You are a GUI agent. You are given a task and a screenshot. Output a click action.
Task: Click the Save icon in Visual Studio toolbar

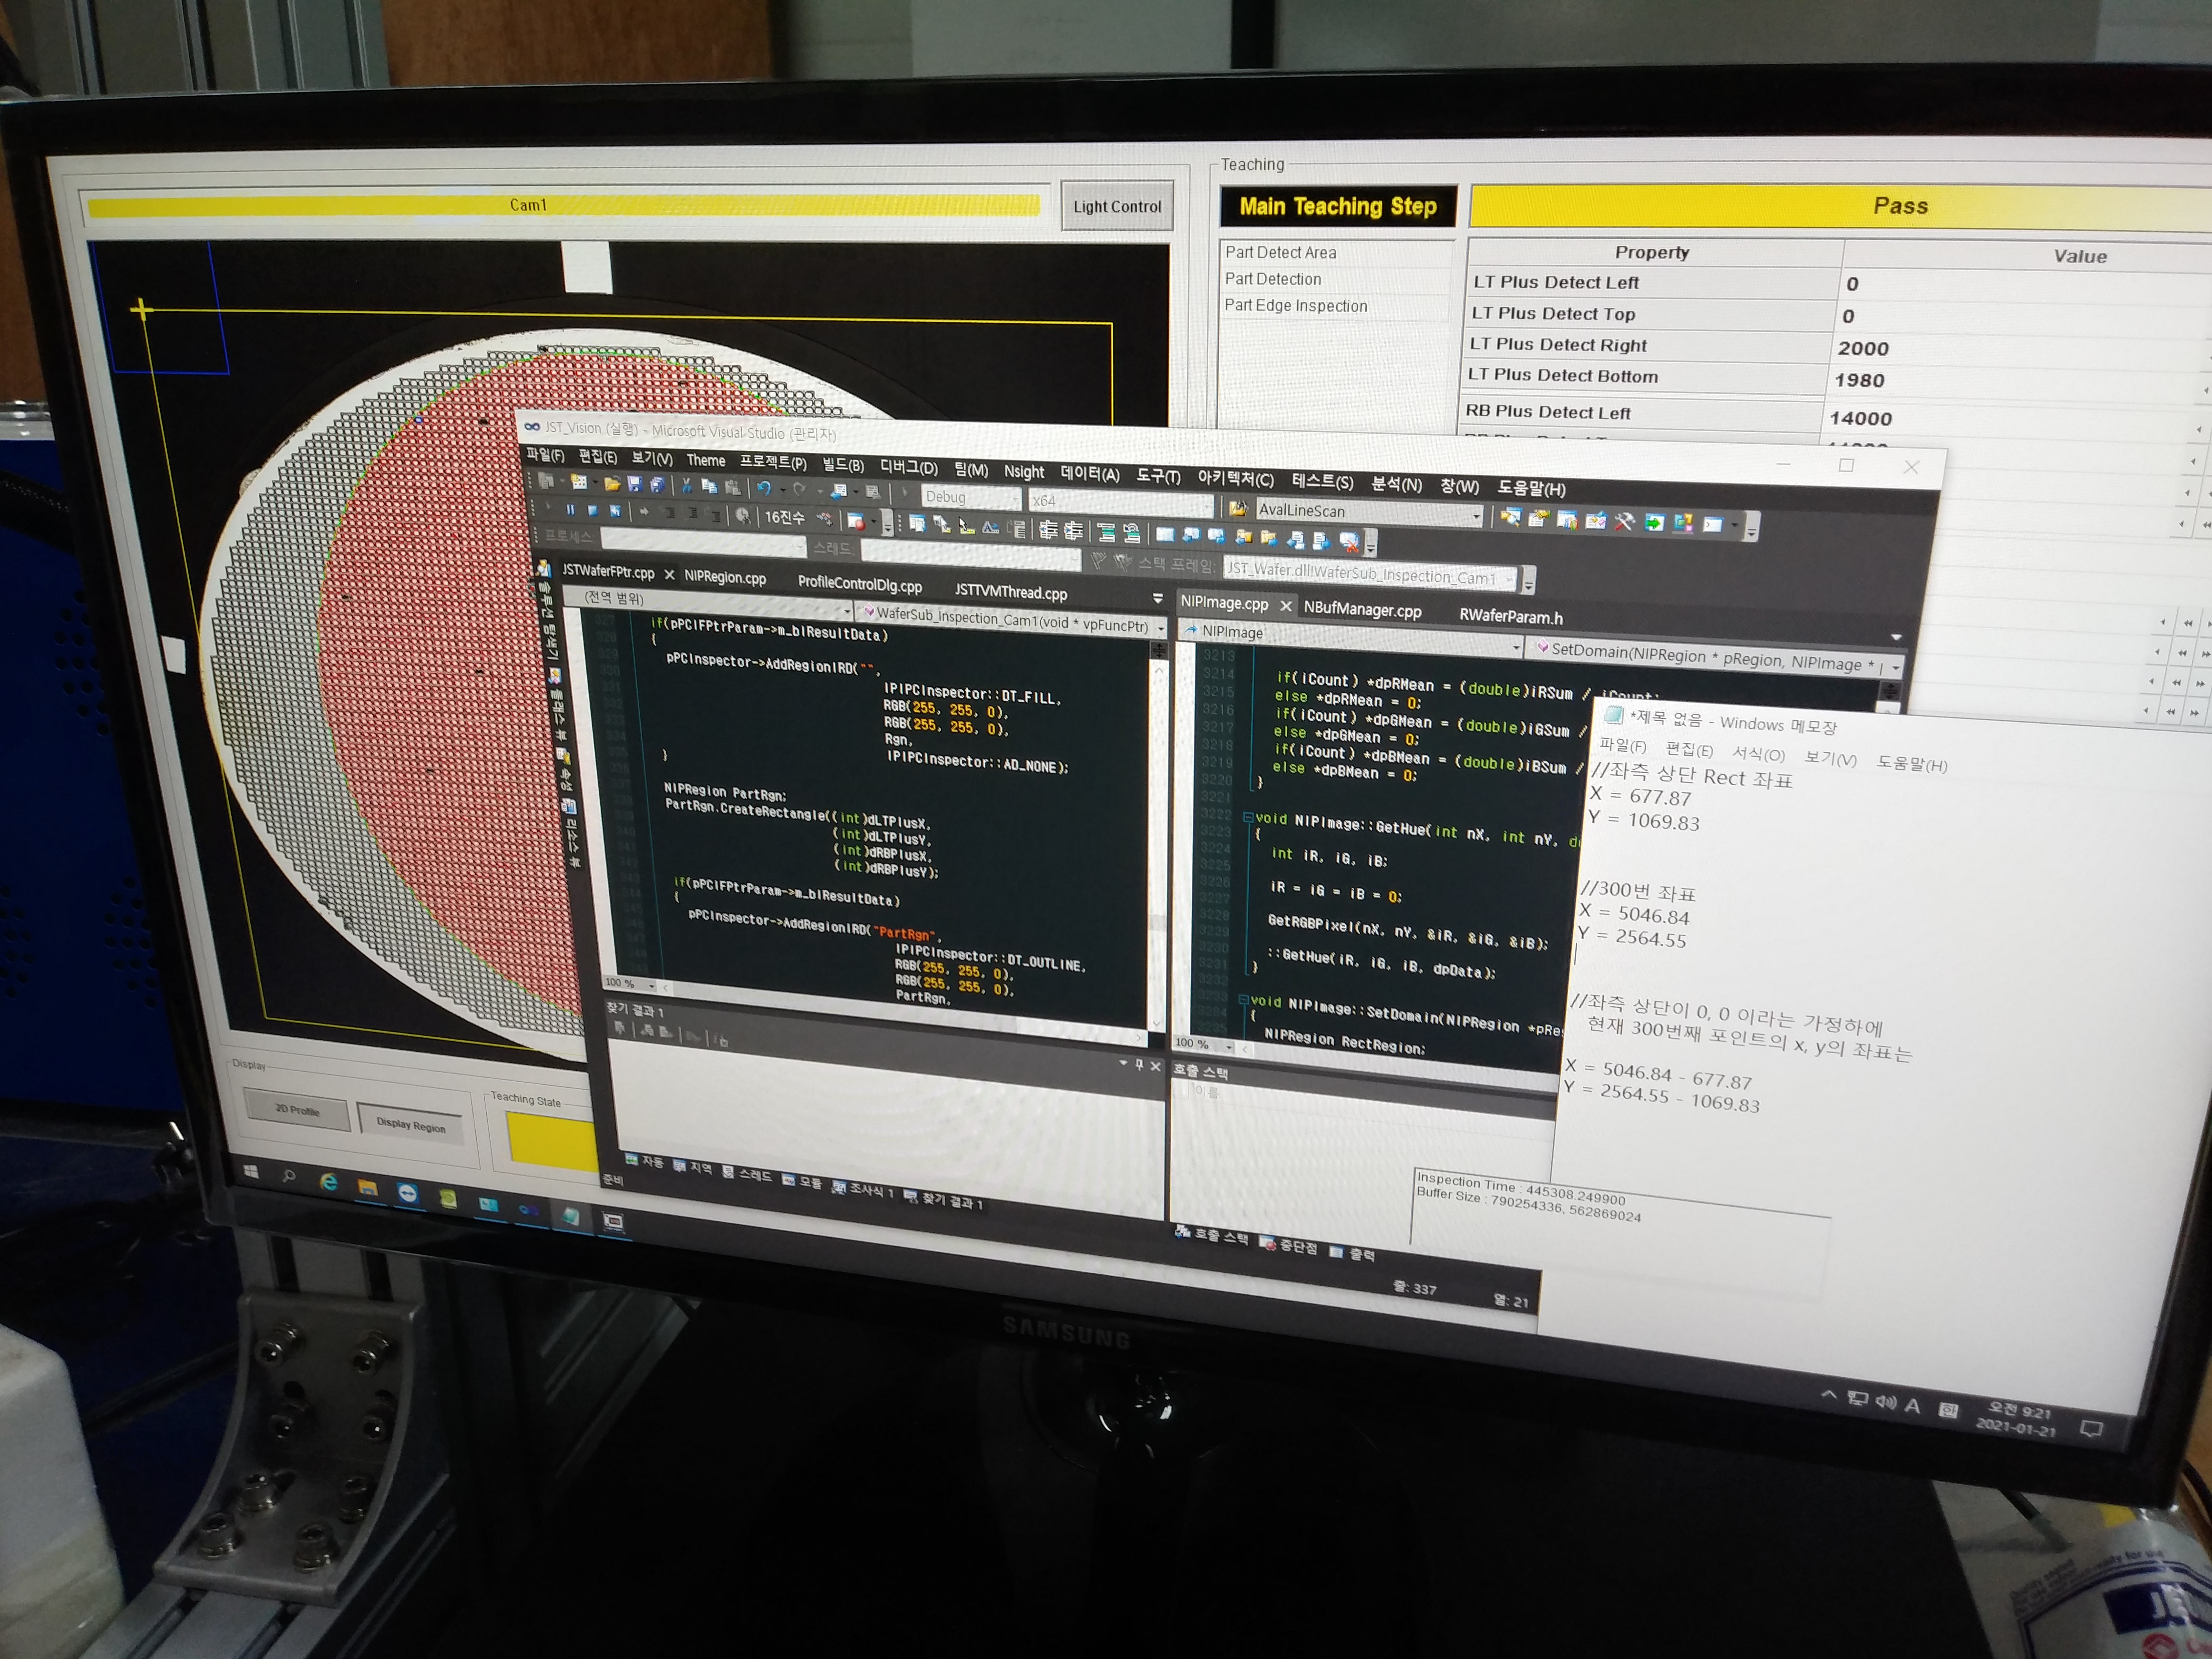(635, 485)
